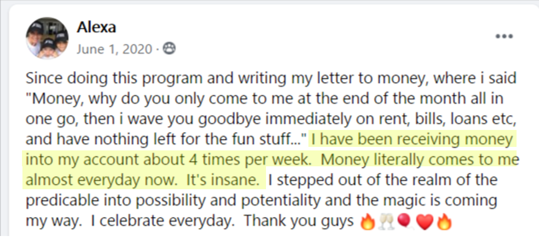Viewport: 539px width, 240px height.
Task: Click the "Thank you guys" text
Action: 299,221
